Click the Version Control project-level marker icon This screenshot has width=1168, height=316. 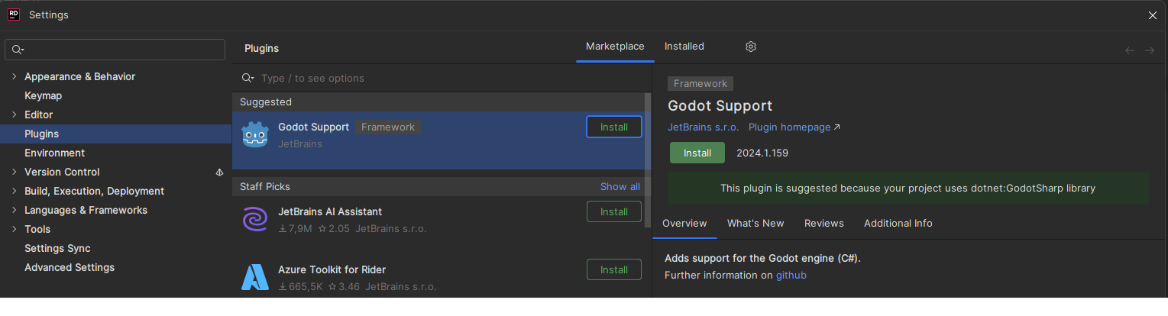pos(220,173)
